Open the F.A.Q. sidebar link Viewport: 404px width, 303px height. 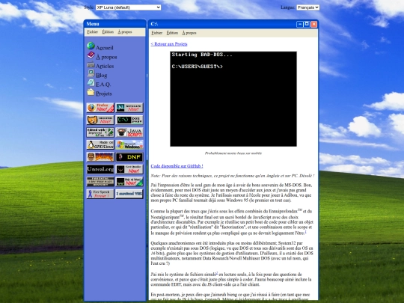pyautogui.click(x=103, y=85)
